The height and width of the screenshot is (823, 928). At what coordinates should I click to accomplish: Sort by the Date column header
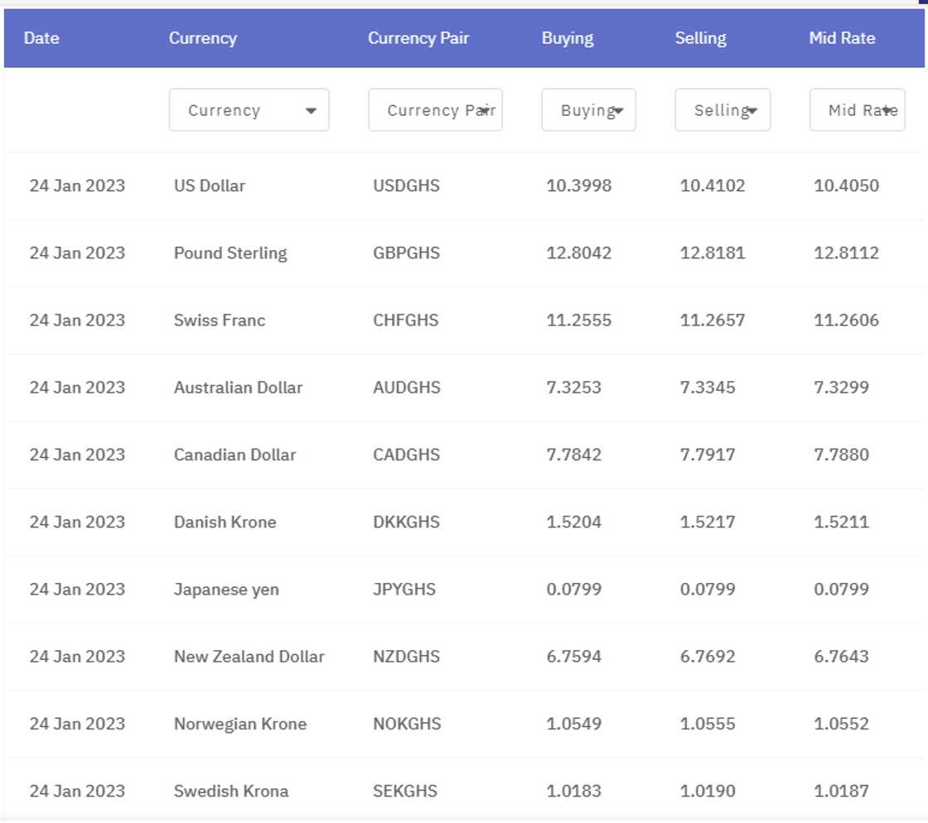coord(41,38)
